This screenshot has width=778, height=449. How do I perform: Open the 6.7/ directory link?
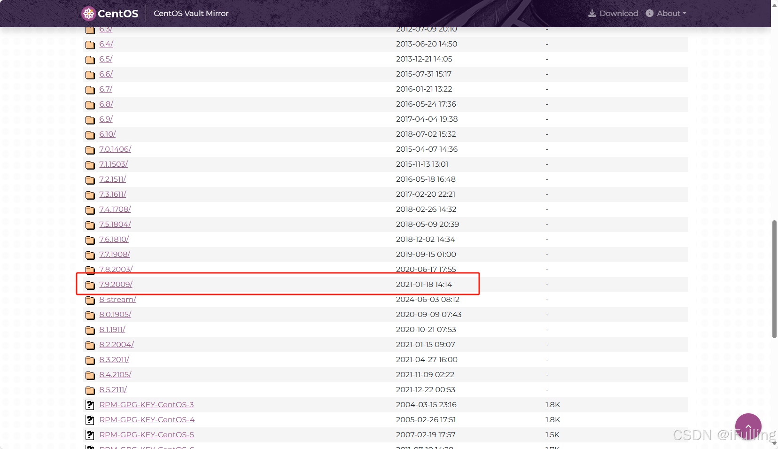pyautogui.click(x=106, y=89)
